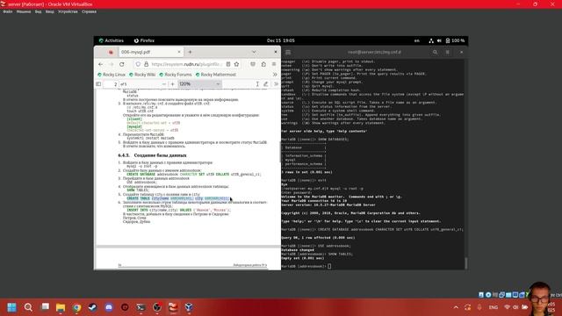562x316 pixels.
Task: Open the clock and calendar Dec 15 19:05
Action: 281,40
